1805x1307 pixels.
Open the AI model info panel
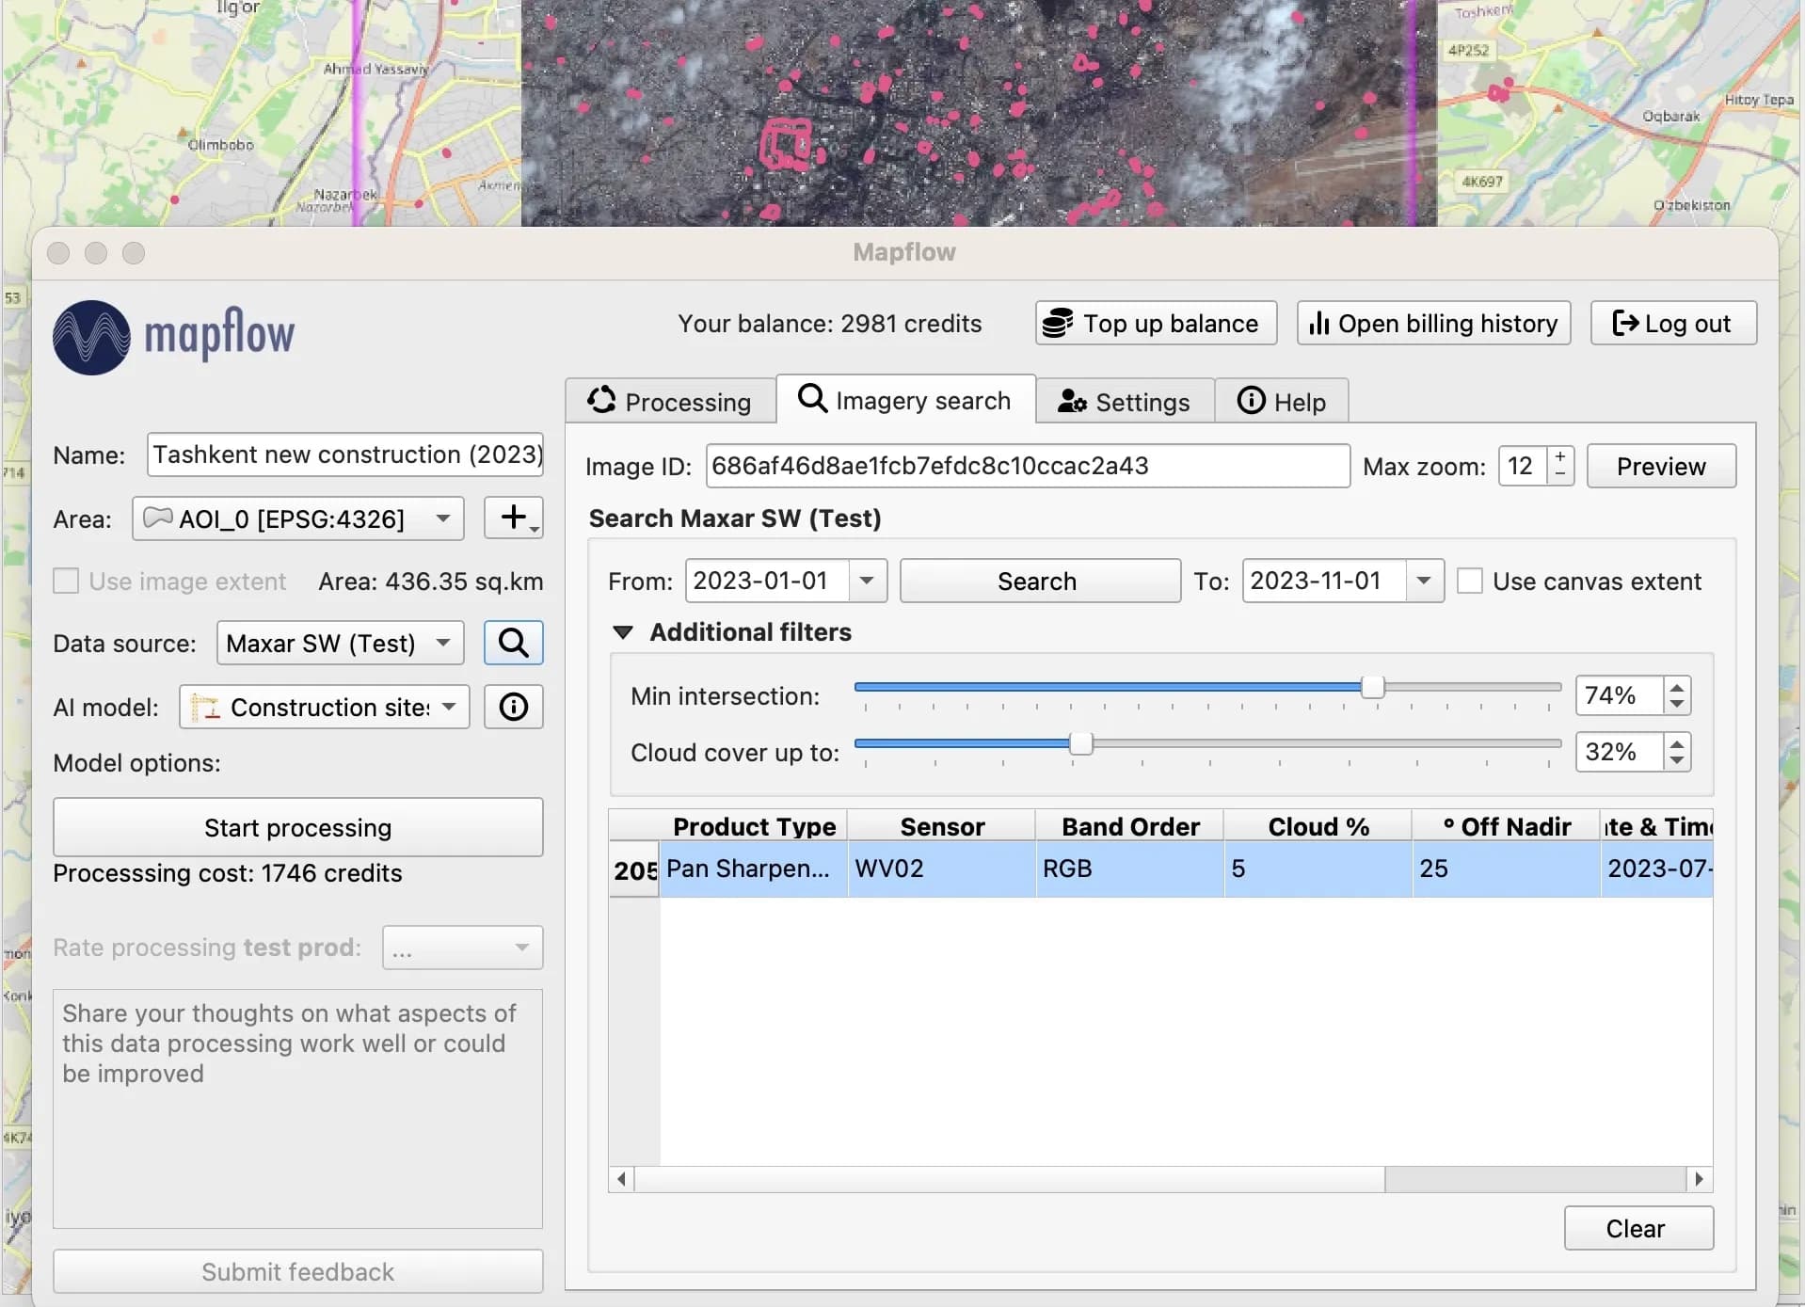(513, 707)
